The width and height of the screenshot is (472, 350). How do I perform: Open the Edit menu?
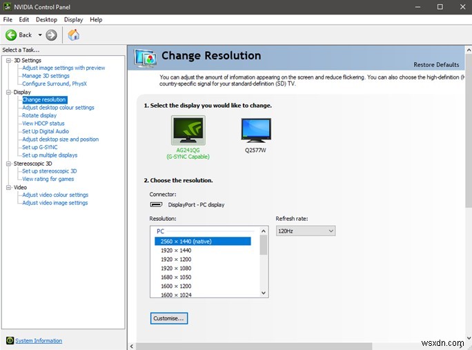(x=23, y=19)
